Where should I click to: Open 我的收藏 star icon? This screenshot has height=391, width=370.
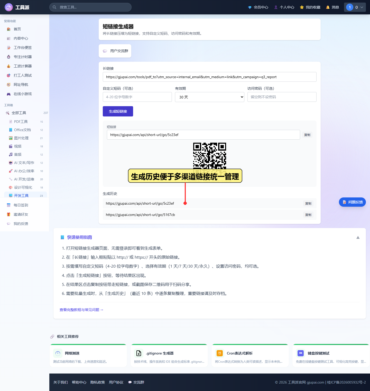coord(302,7)
